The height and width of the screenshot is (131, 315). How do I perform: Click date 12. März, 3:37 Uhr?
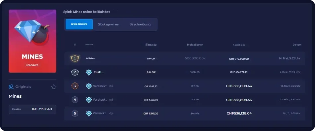pyautogui.click(x=290, y=100)
